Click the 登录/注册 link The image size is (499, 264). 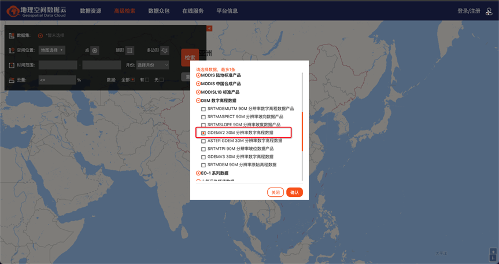pos(469,11)
